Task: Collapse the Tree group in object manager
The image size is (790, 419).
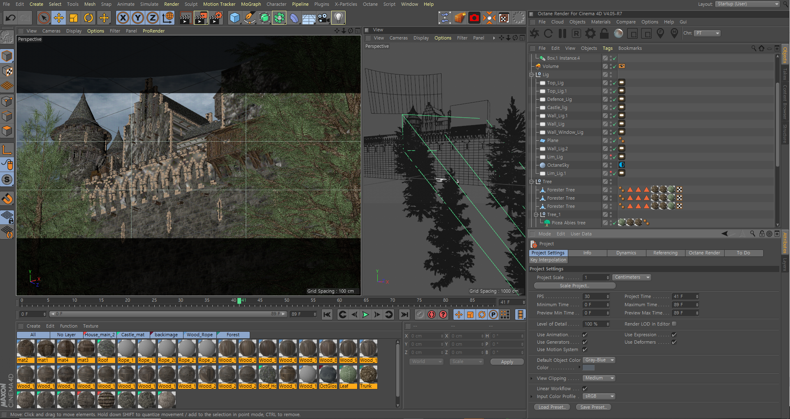Action: point(532,182)
